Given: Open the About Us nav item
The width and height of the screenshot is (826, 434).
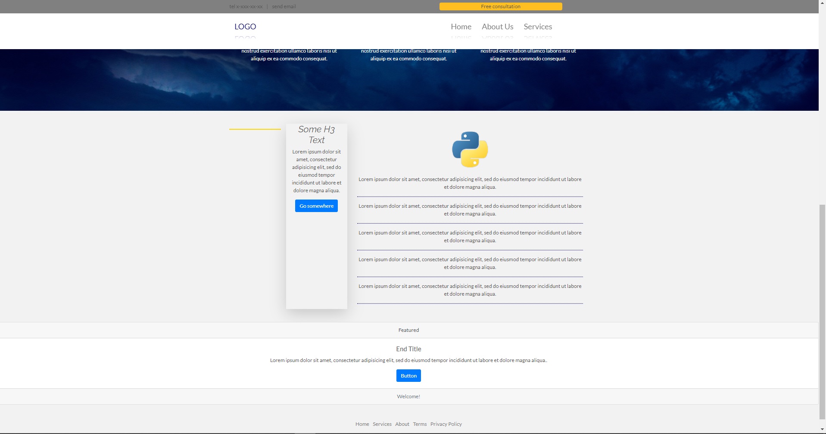Looking at the screenshot, I should 497,27.
